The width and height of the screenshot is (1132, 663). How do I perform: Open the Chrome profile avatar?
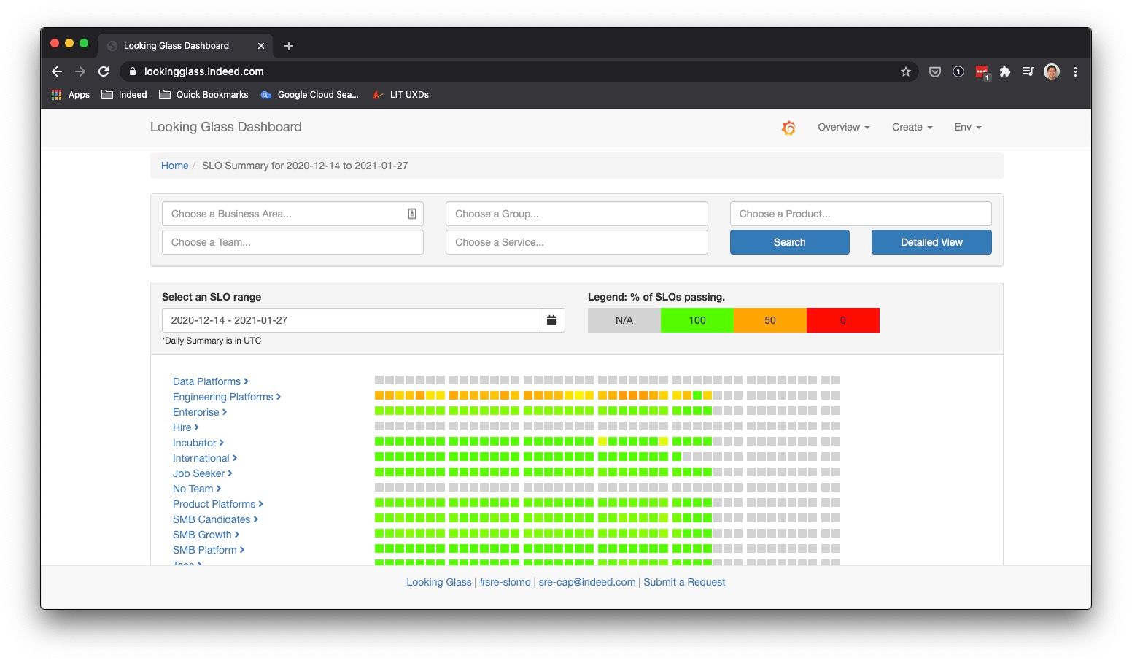pyautogui.click(x=1052, y=71)
